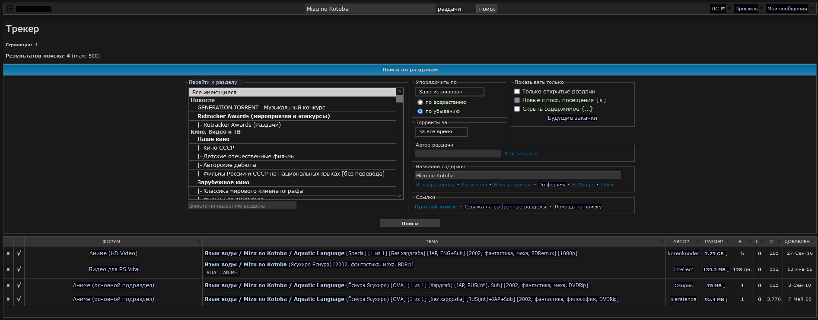Click Категории search link
The height and width of the screenshot is (320, 818).
[474, 185]
